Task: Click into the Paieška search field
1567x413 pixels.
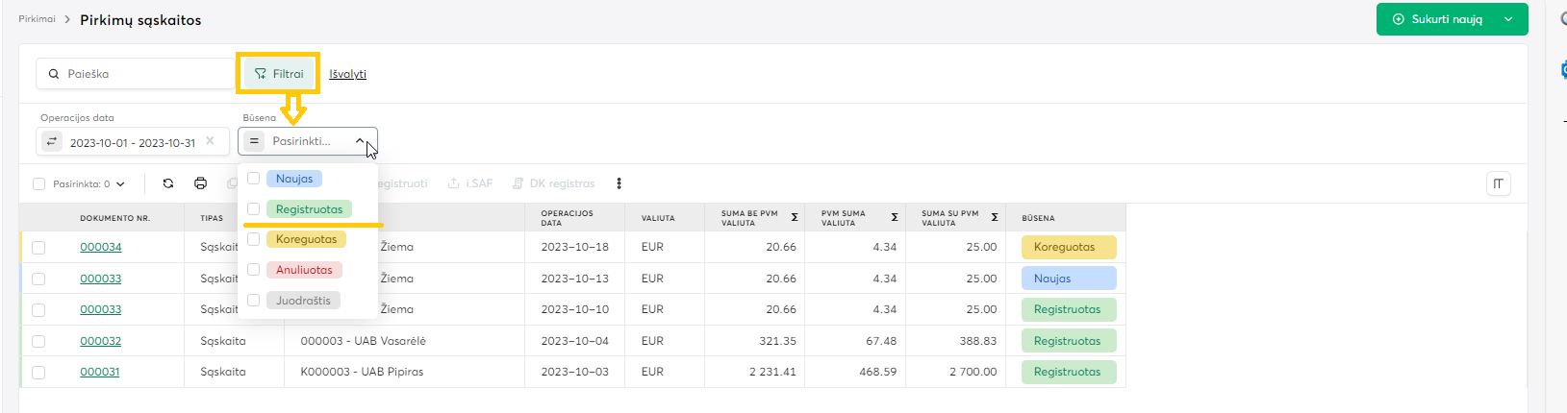Action: (144, 74)
